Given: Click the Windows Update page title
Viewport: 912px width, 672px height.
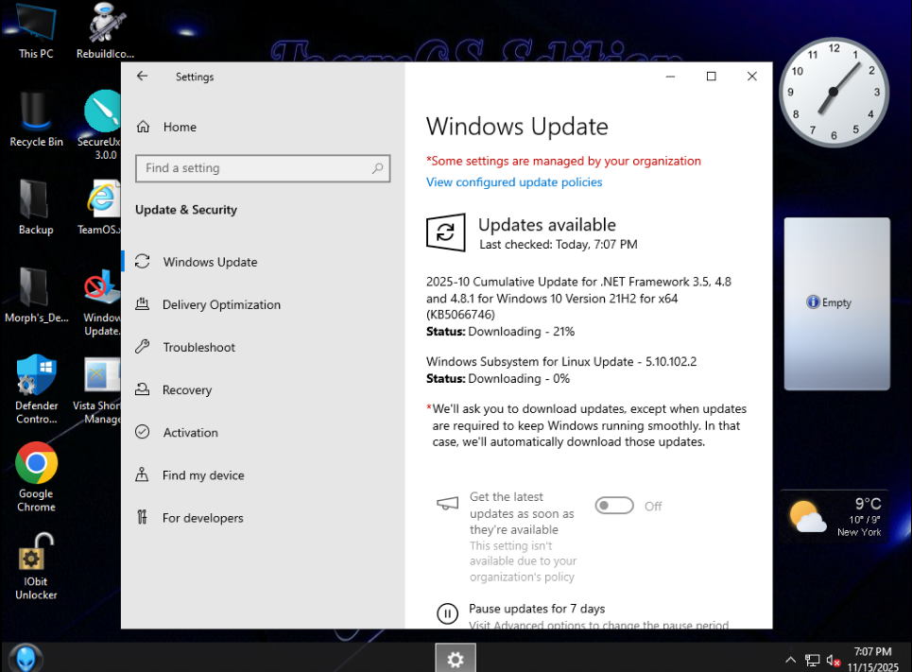Looking at the screenshot, I should 517,127.
